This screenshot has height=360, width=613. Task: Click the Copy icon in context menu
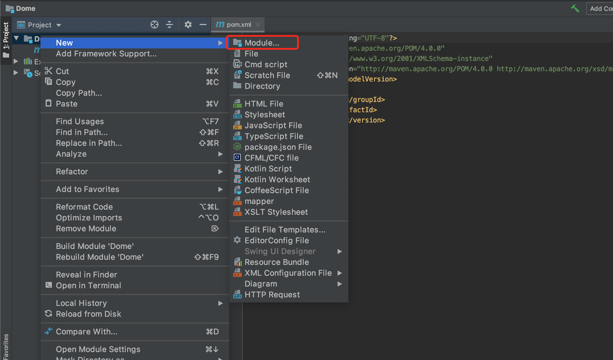(x=48, y=82)
